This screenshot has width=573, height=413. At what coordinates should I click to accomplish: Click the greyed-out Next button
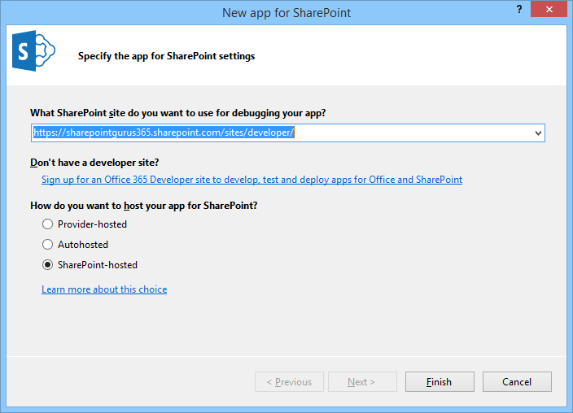tap(362, 382)
